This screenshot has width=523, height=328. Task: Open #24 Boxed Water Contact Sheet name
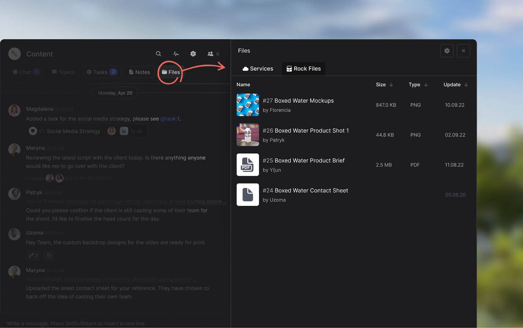pos(305,190)
